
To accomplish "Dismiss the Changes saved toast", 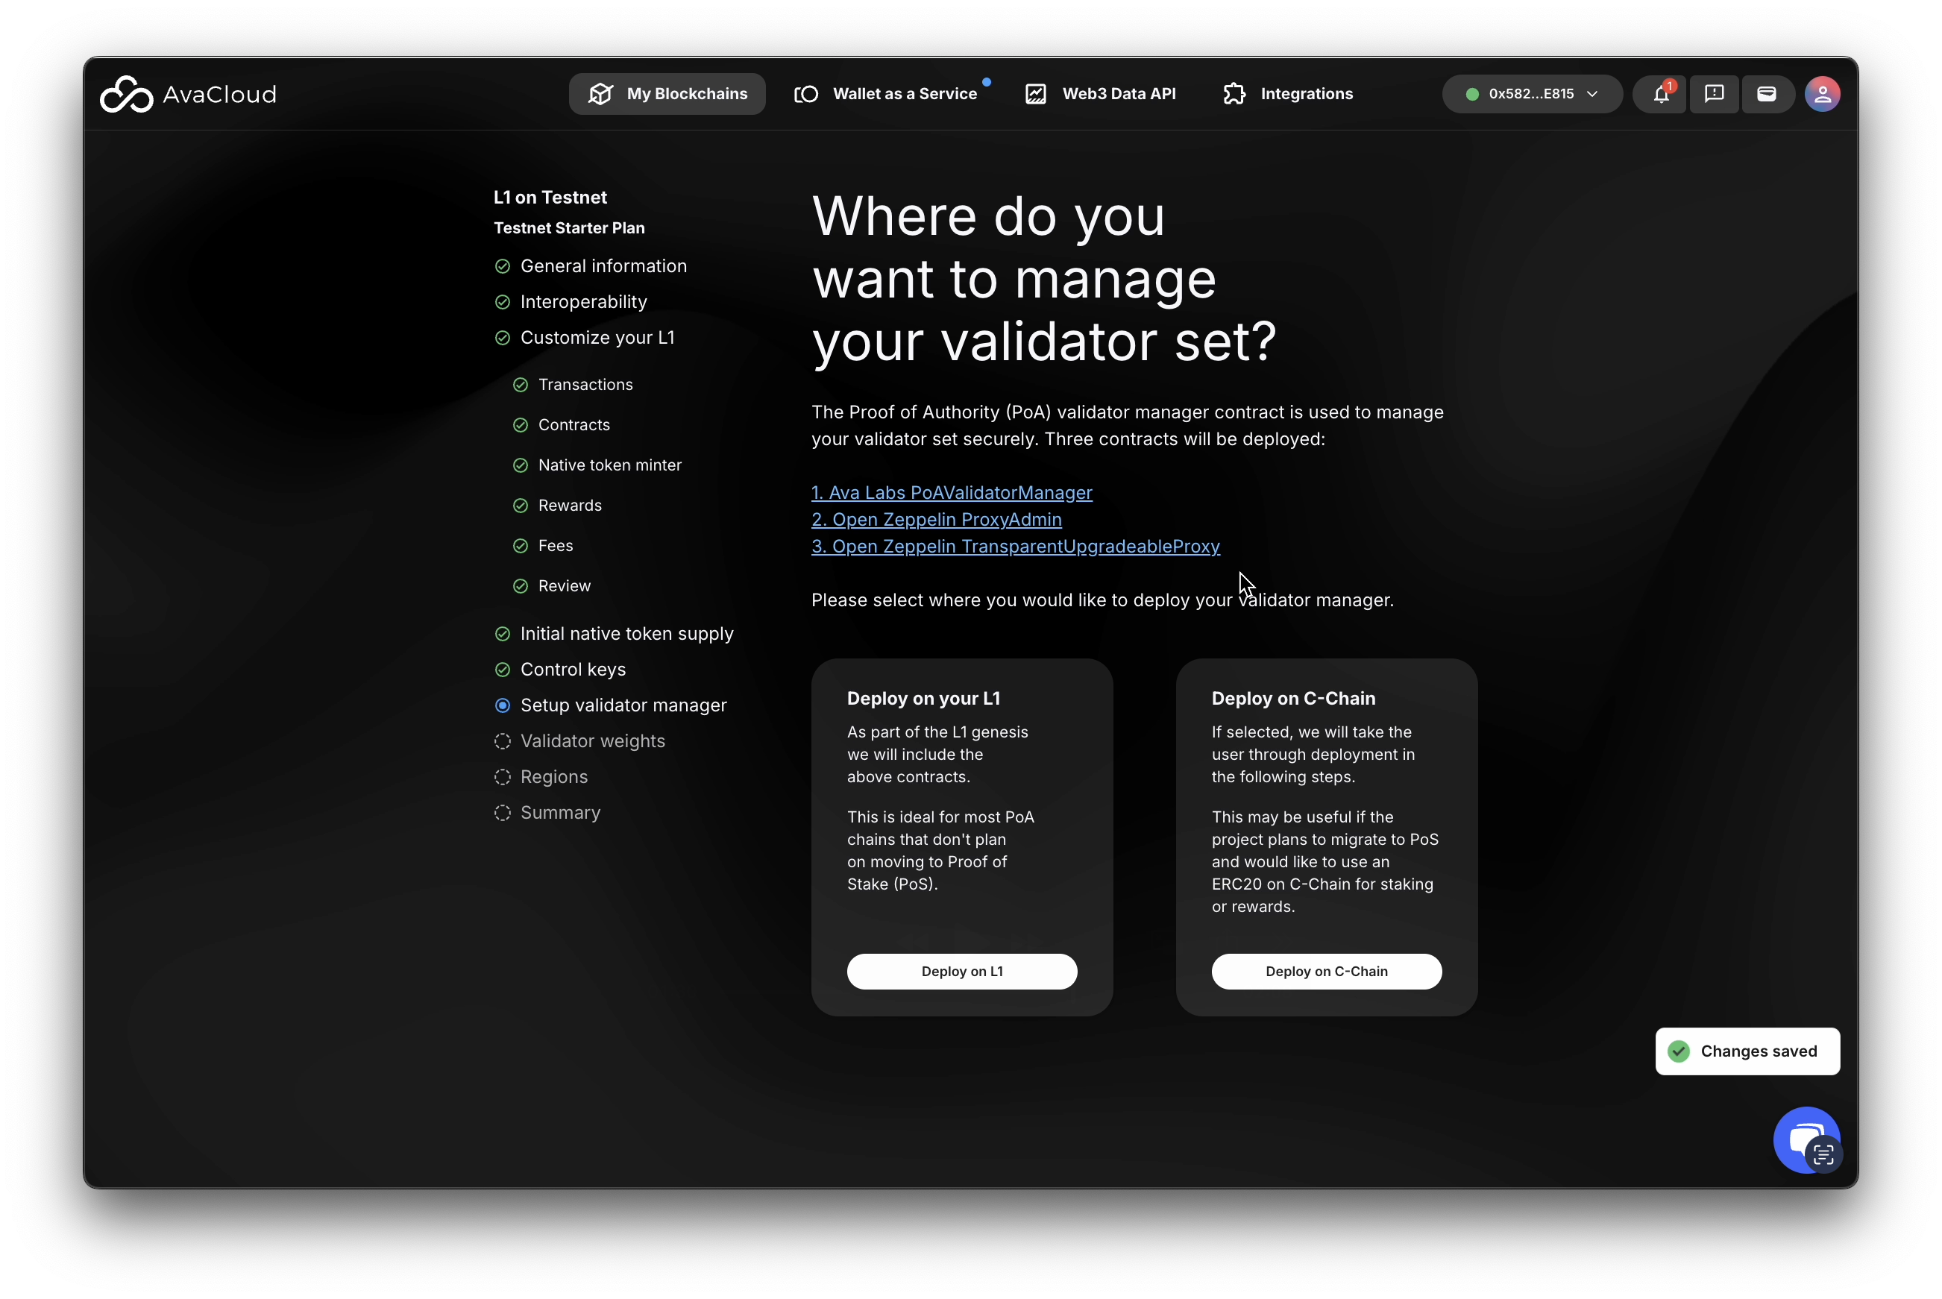I will pyautogui.click(x=1747, y=1051).
